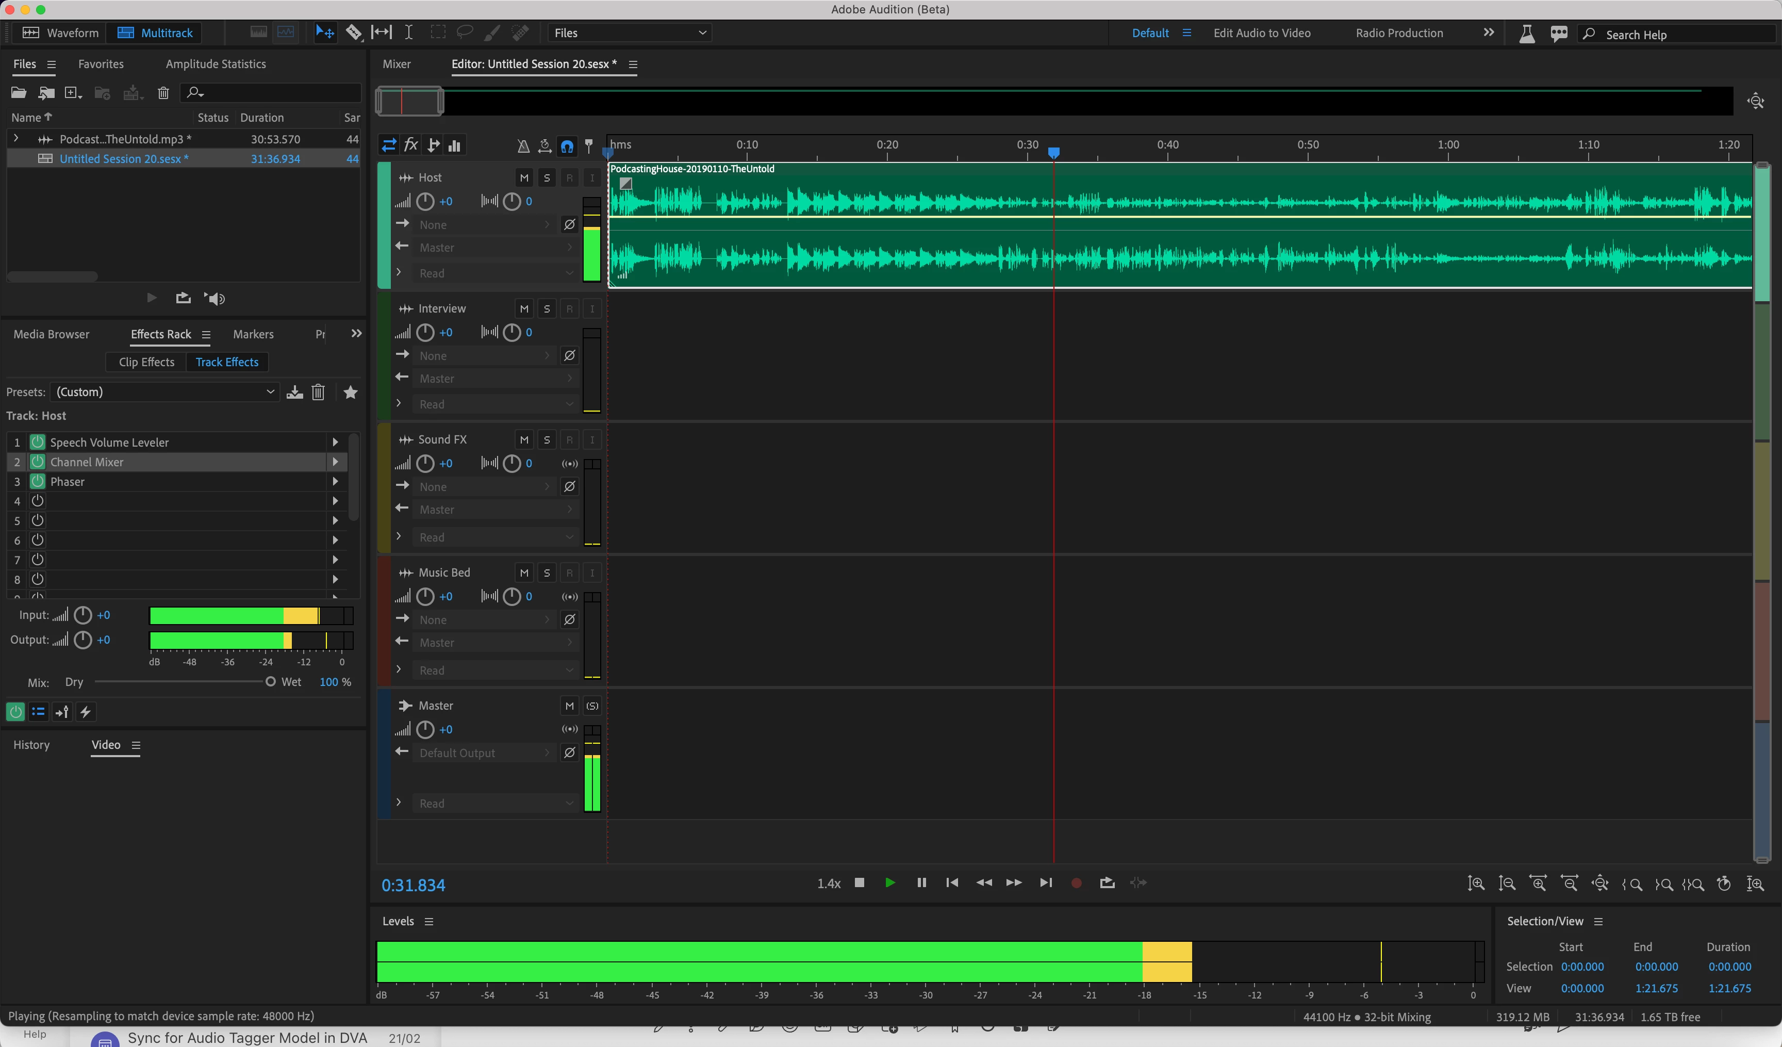
Task: Switch to the Mixer tab
Action: point(396,63)
